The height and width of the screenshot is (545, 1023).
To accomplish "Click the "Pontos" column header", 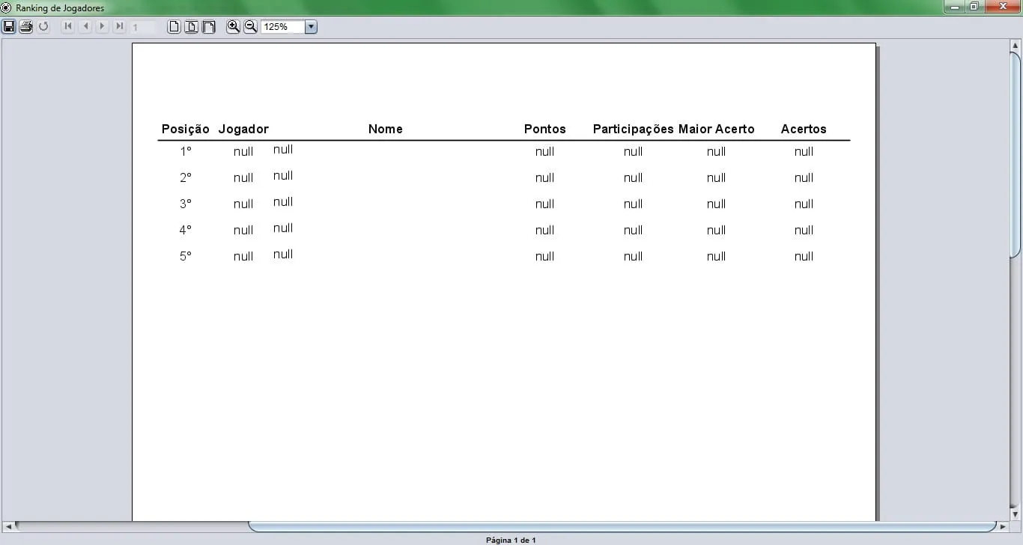I will (545, 129).
